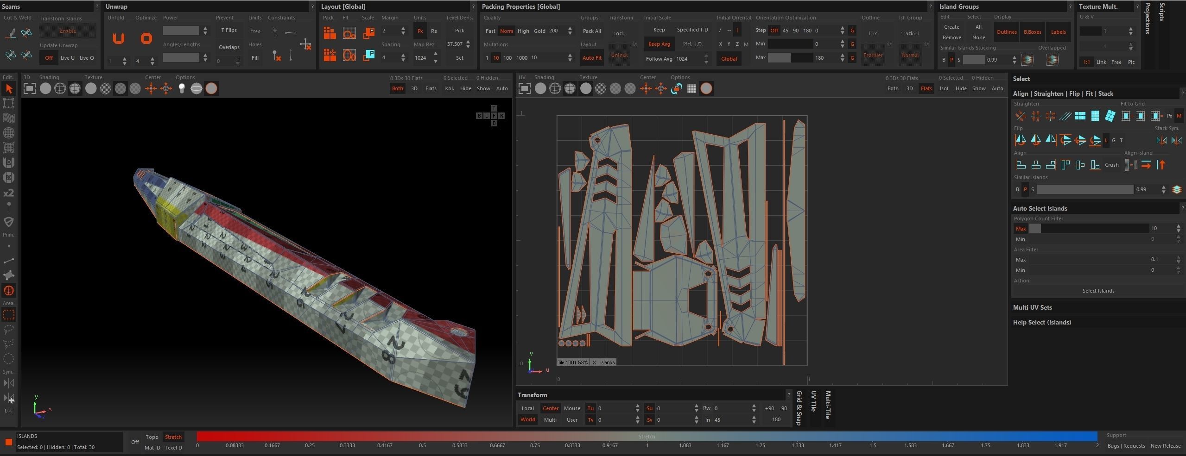Step the Transform Tu value spinner
Image resolution: width=1186 pixels, height=456 pixels.
638,408
